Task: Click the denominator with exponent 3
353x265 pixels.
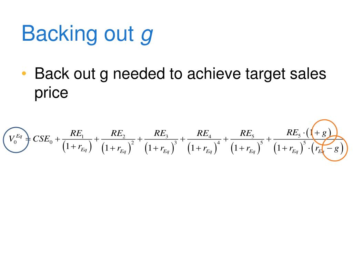Action: 161,148
